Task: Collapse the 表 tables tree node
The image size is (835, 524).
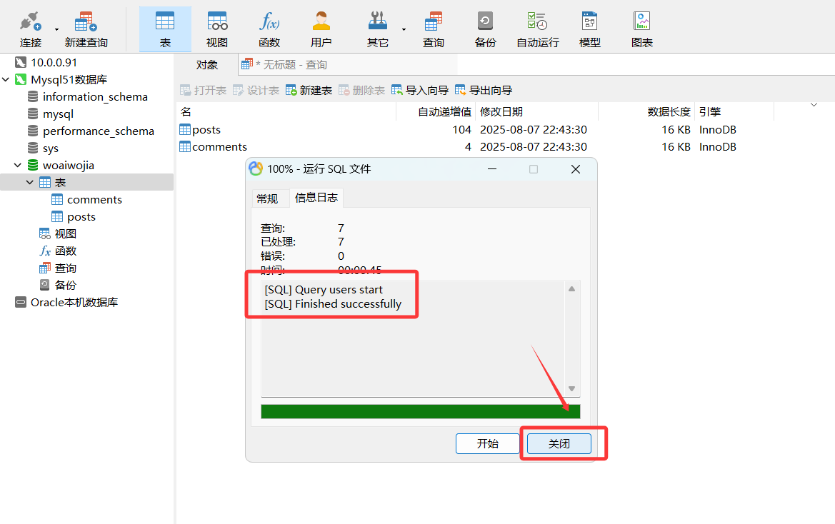Action: pos(30,183)
